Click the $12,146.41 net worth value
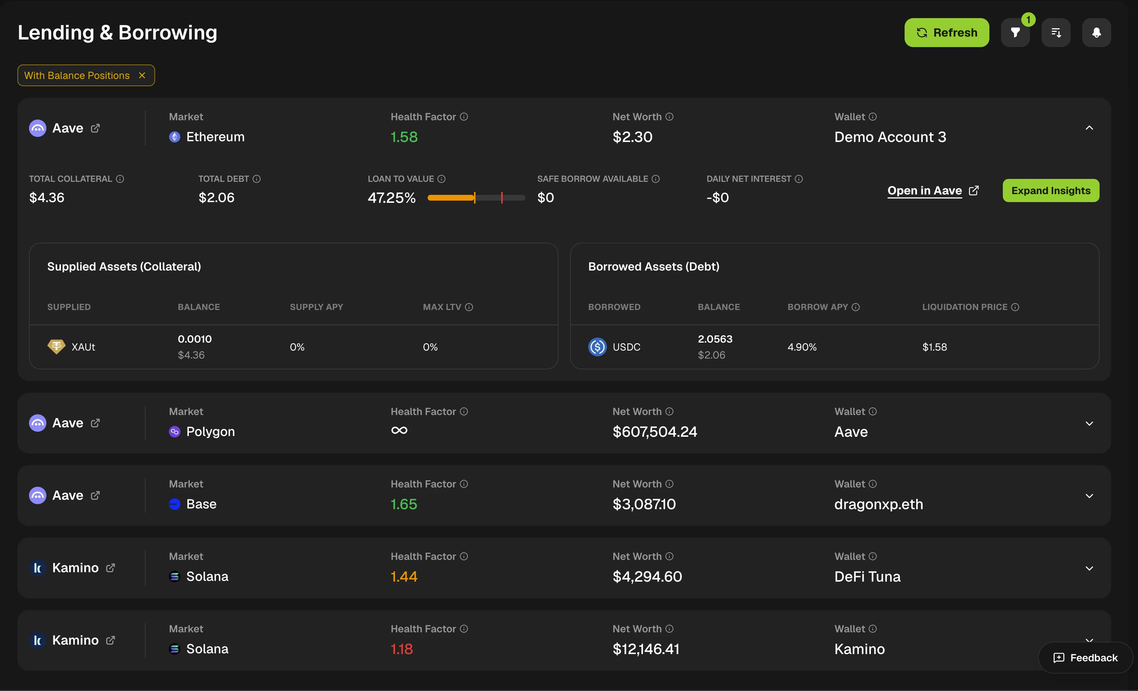 click(646, 649)
